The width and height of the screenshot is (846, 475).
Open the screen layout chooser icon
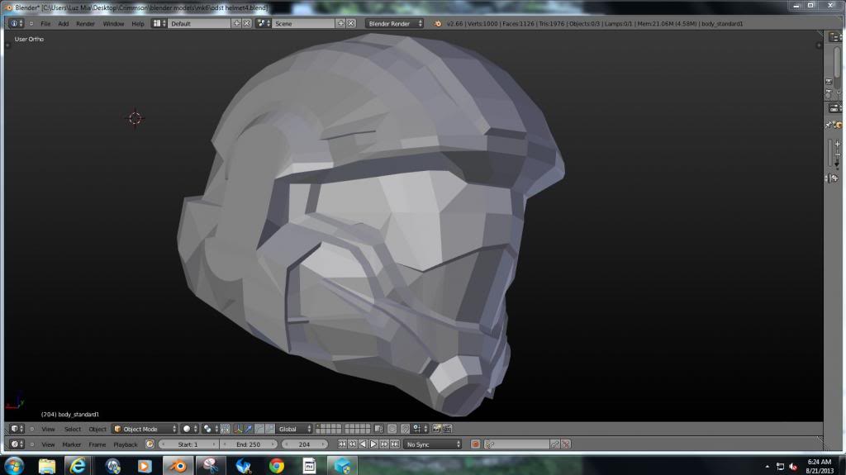tap(159, 24)
